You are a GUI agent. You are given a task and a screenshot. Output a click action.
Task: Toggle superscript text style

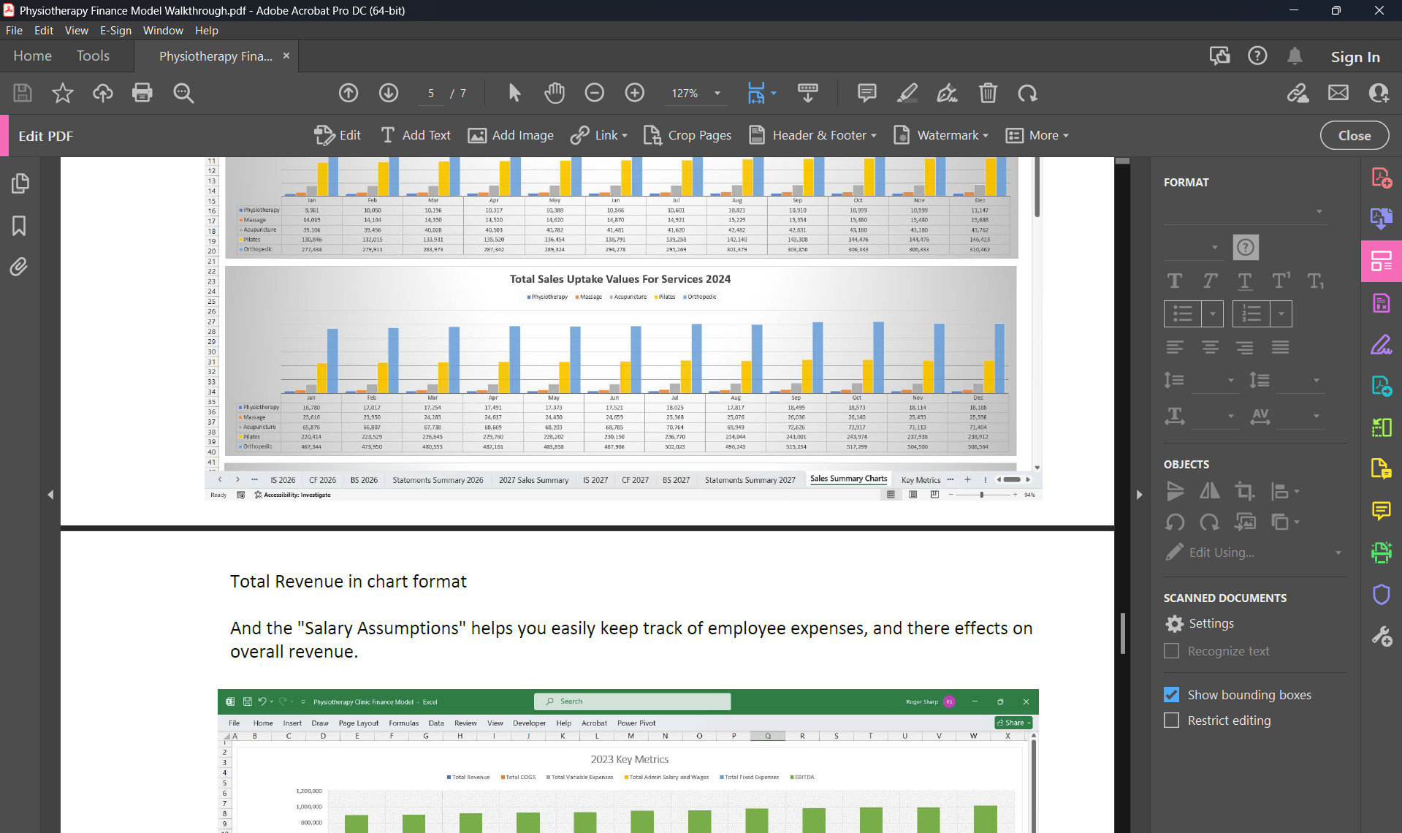1281,281
